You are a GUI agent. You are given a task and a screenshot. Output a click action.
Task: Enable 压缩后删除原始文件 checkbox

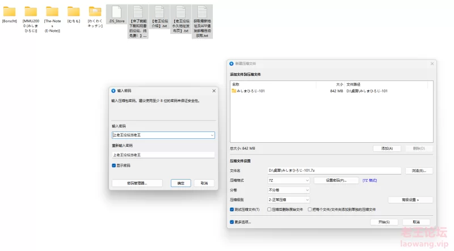click(x=269, y=210)
